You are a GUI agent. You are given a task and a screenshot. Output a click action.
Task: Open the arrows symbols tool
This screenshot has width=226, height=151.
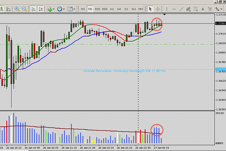pyautogui.click(x=217, y=9)
